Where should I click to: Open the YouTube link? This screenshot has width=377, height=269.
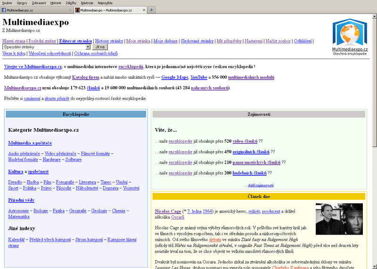tap(199, 77)
